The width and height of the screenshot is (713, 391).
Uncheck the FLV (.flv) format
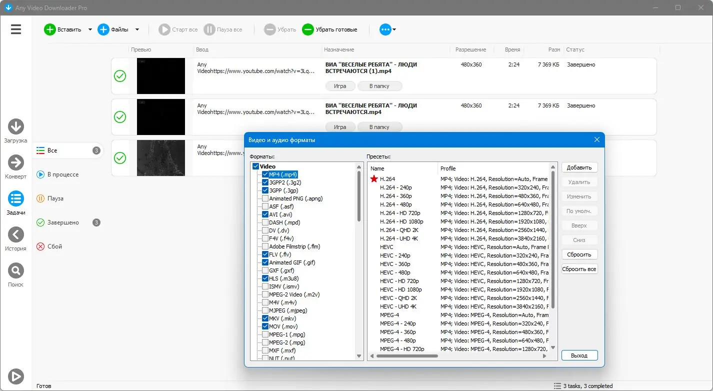coord(265,254)
